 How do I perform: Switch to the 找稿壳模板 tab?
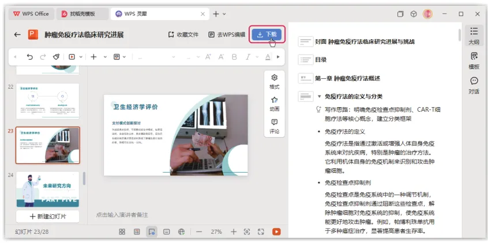coord(82,14)
